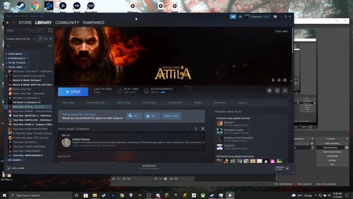Screen dimensions: 353x199
Task: Click OBS source properties gear icon
Action: pos(165,179)
